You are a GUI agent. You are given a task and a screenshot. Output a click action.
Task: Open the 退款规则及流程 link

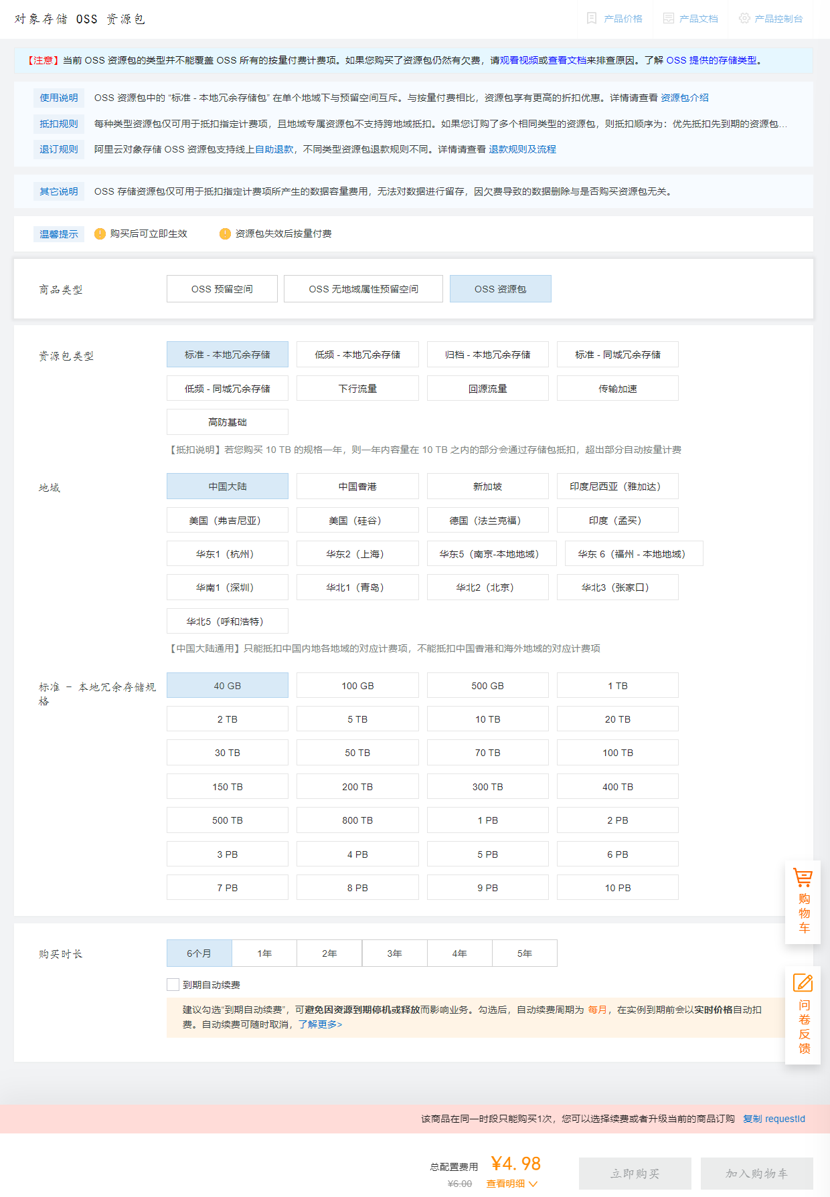pos(523,149)
